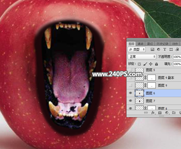The width and height of the screenshot is (181, 149).
Task: Click the 不透明度 opacity label
Action: 165,57
